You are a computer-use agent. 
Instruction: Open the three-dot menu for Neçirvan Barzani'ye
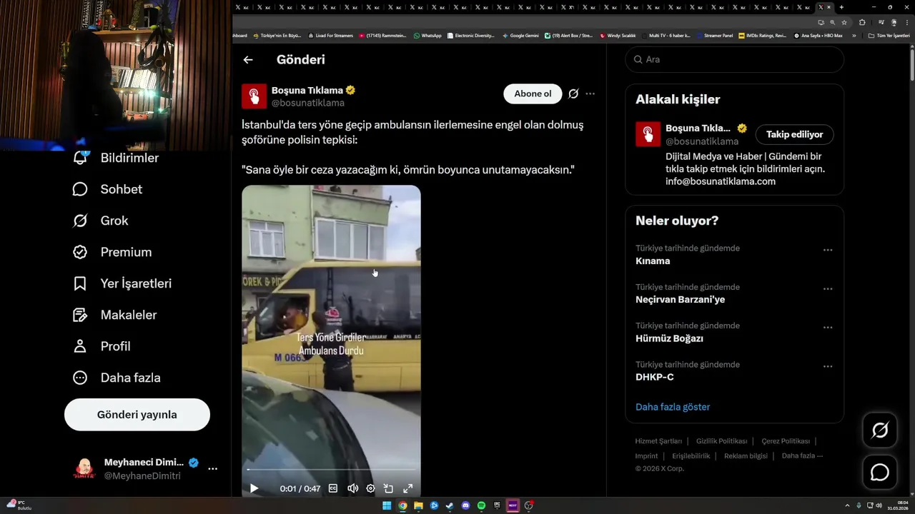(x=828, y=288)
